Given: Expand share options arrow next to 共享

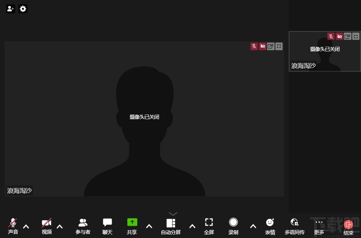Looking at the screenshot, I should click(x=149, y=227).
